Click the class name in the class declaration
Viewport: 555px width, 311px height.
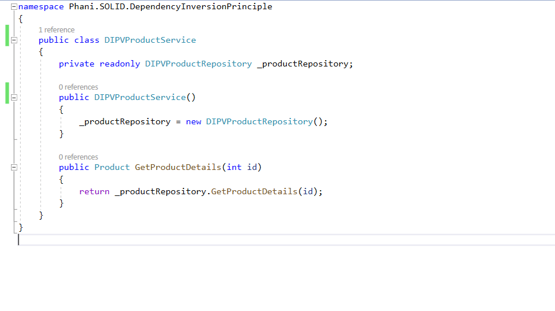point(150,40)
